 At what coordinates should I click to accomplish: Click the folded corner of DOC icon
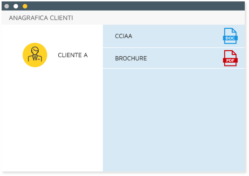(x=234, y=30)
